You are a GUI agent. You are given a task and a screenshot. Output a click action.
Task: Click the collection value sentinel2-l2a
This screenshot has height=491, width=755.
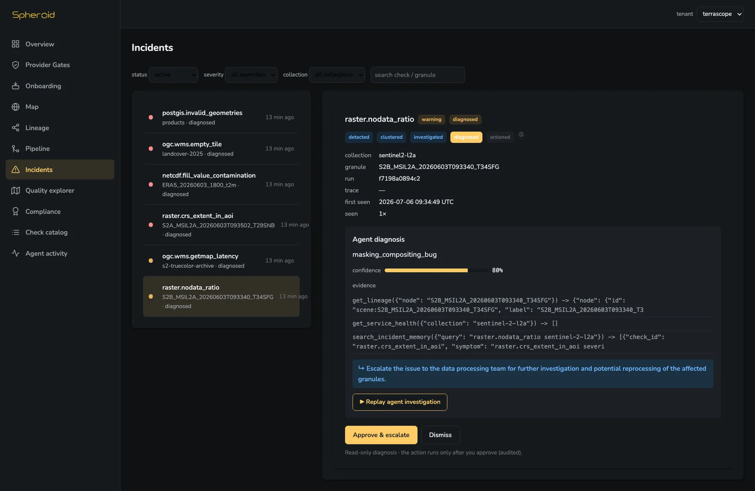click(397, 155)
